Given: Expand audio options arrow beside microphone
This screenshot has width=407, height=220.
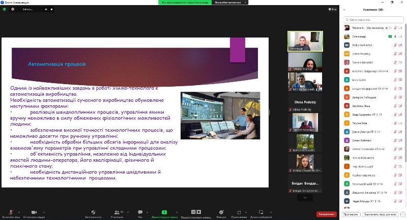Looking at the screenshot, I should pos(20,211).
